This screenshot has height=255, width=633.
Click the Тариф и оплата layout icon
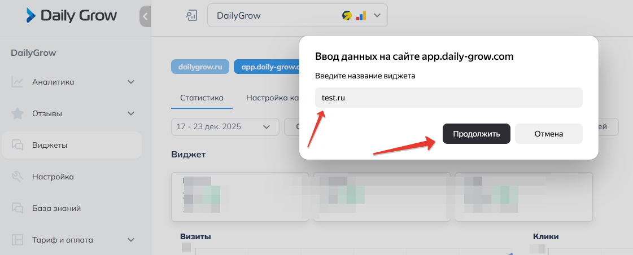click(18, 240)
